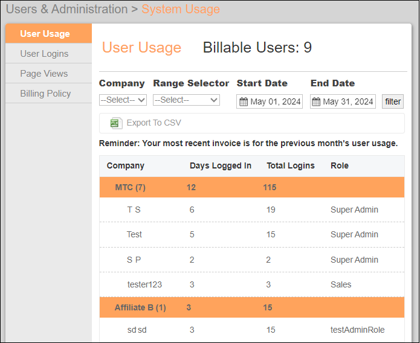Image resolution: width=420 pixels, height=343 pixels.
Task: Click the Company column header in table
Action: pos(126,165)
